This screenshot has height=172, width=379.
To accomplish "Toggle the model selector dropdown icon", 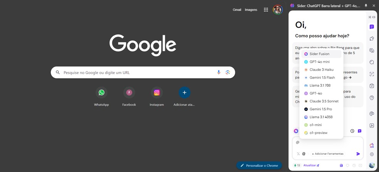I will pyautogui.click(x=296, y=131).
